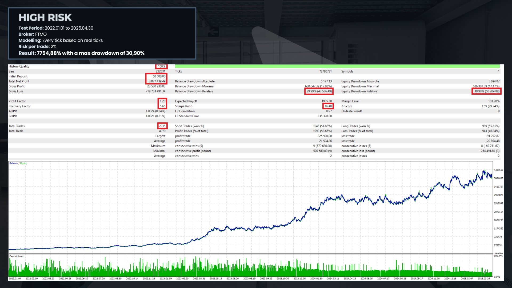Click the Deposit Load label
The image size is (512, 288).
click(x=16, y=256)
